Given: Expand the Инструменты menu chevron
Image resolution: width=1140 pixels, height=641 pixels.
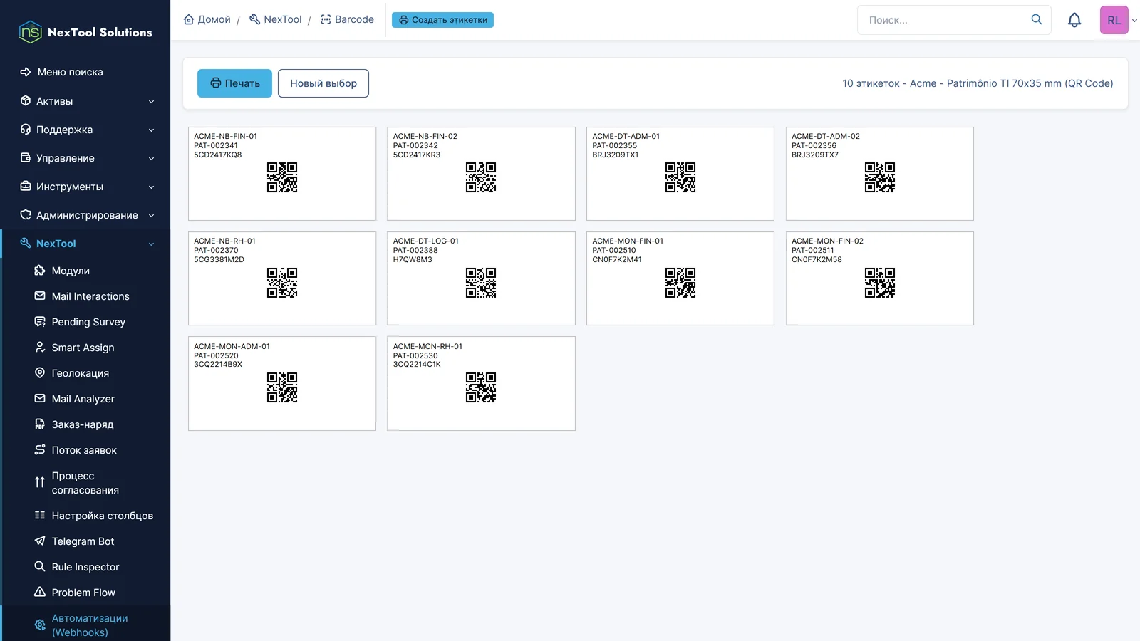Looking at the screenshot, I should 151,187.
